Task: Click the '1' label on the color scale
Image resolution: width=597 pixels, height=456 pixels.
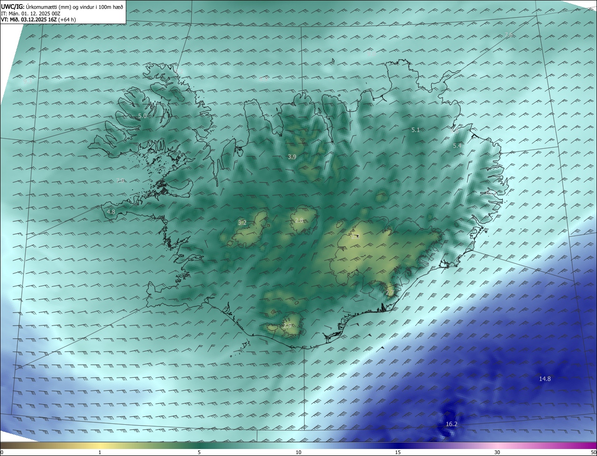Action: pos(100,452)
